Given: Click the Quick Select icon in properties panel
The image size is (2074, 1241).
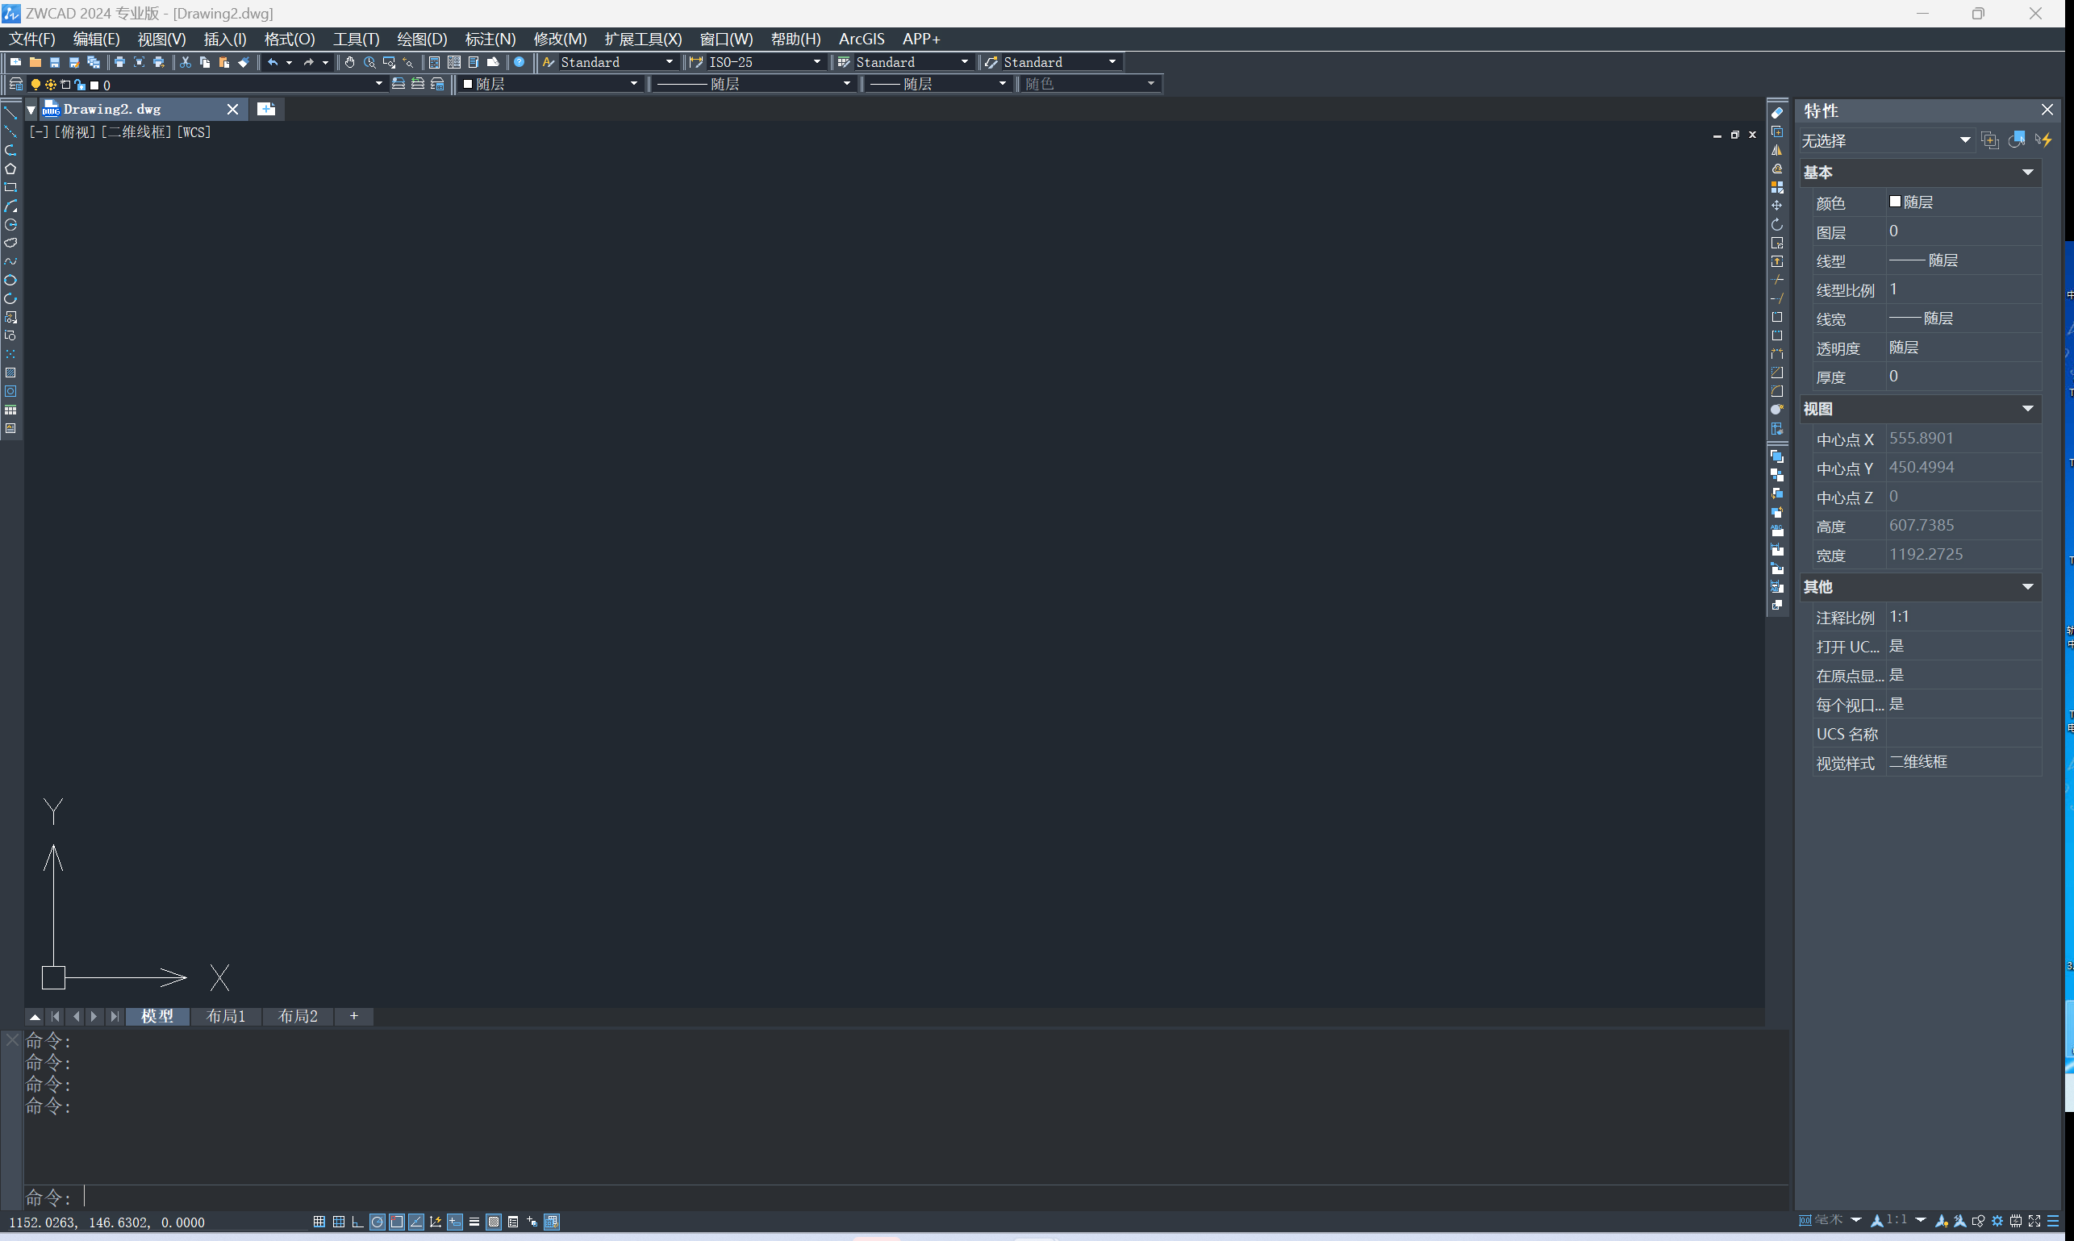Looking at the screenshot, I should (2044, 140).
